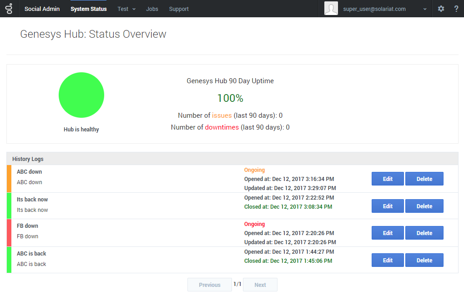The height and width of the screenshot is (296, 464).
Task: Click the red 'downtimes' word
Action: pyautogui.click(x=222, y=127)
